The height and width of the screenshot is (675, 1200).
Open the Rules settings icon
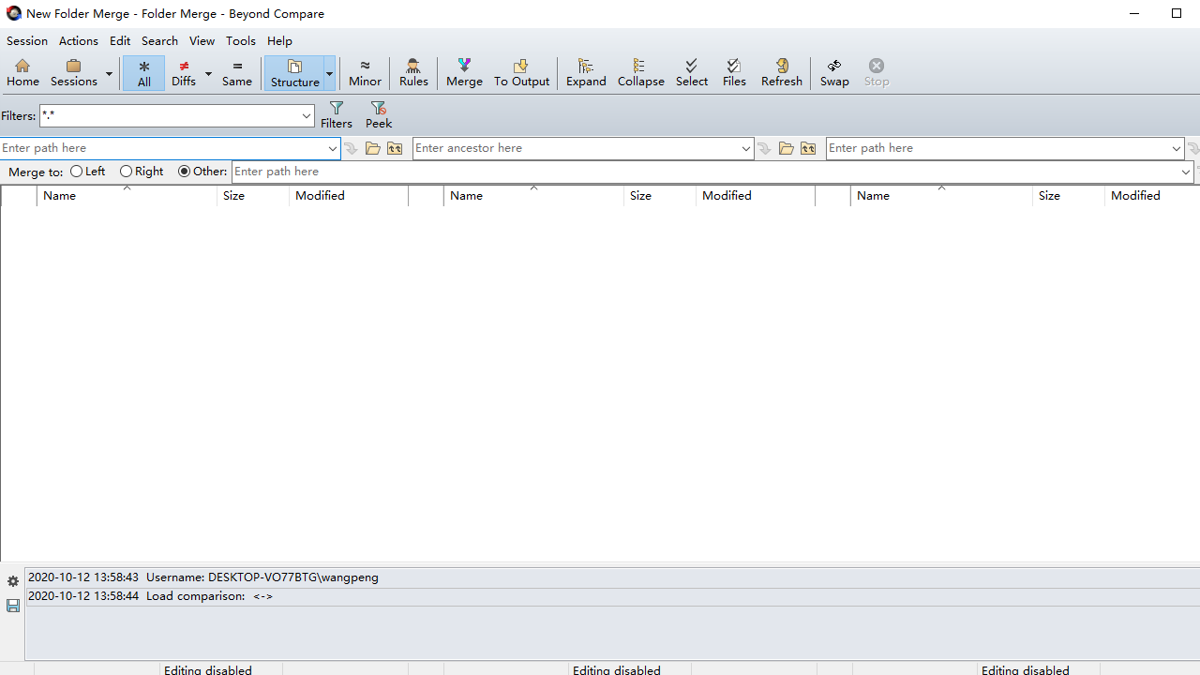pyautogui.click(x=412, y=72)
